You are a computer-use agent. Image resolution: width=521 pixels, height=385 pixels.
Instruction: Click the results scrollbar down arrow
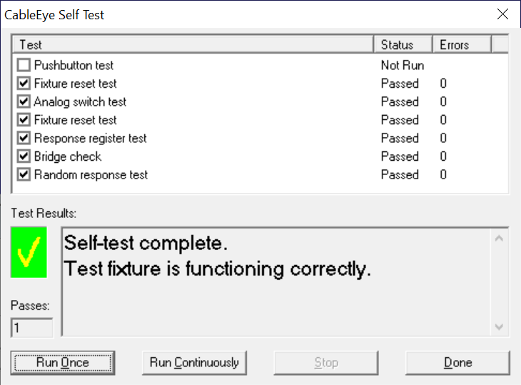(499, 327)
